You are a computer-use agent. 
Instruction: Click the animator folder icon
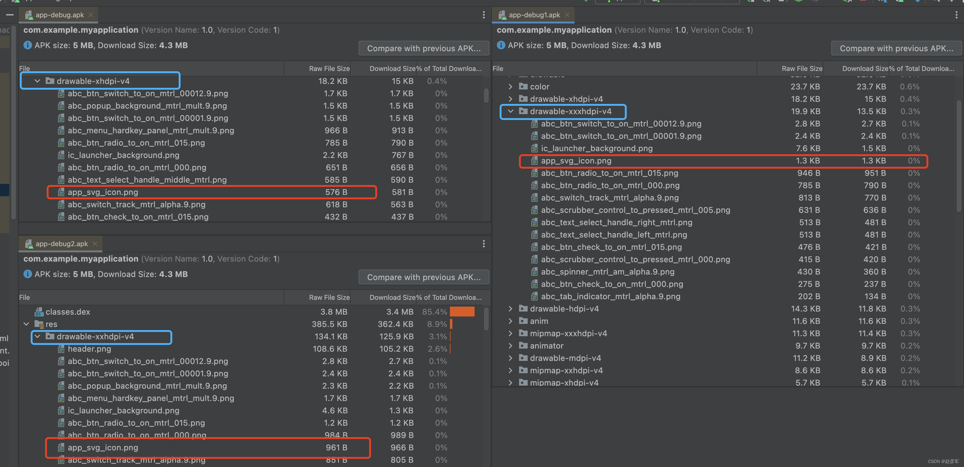(523, 346)
